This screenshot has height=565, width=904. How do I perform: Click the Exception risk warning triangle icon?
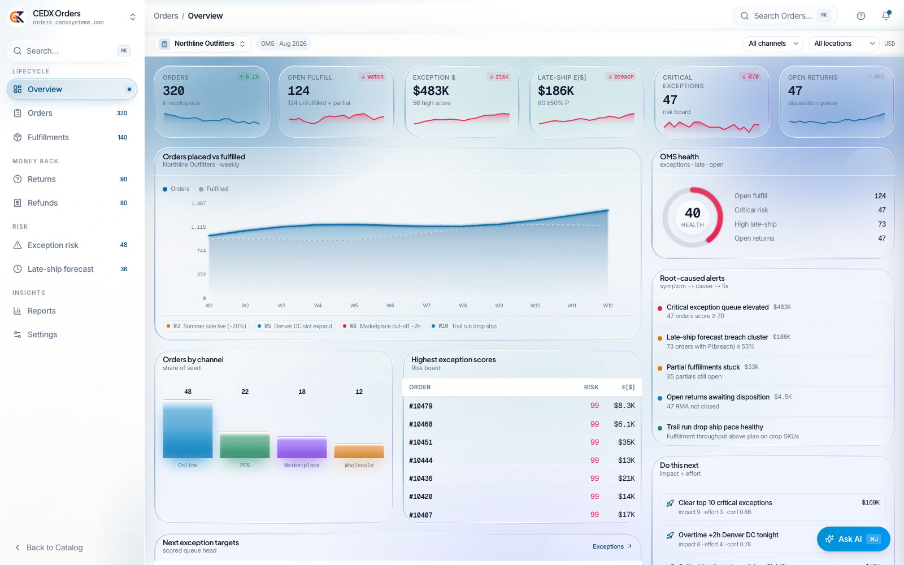[x=18, y=245]
